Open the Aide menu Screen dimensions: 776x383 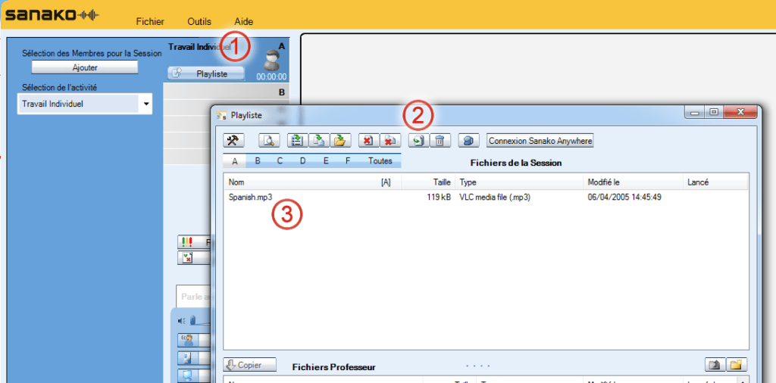244,21
